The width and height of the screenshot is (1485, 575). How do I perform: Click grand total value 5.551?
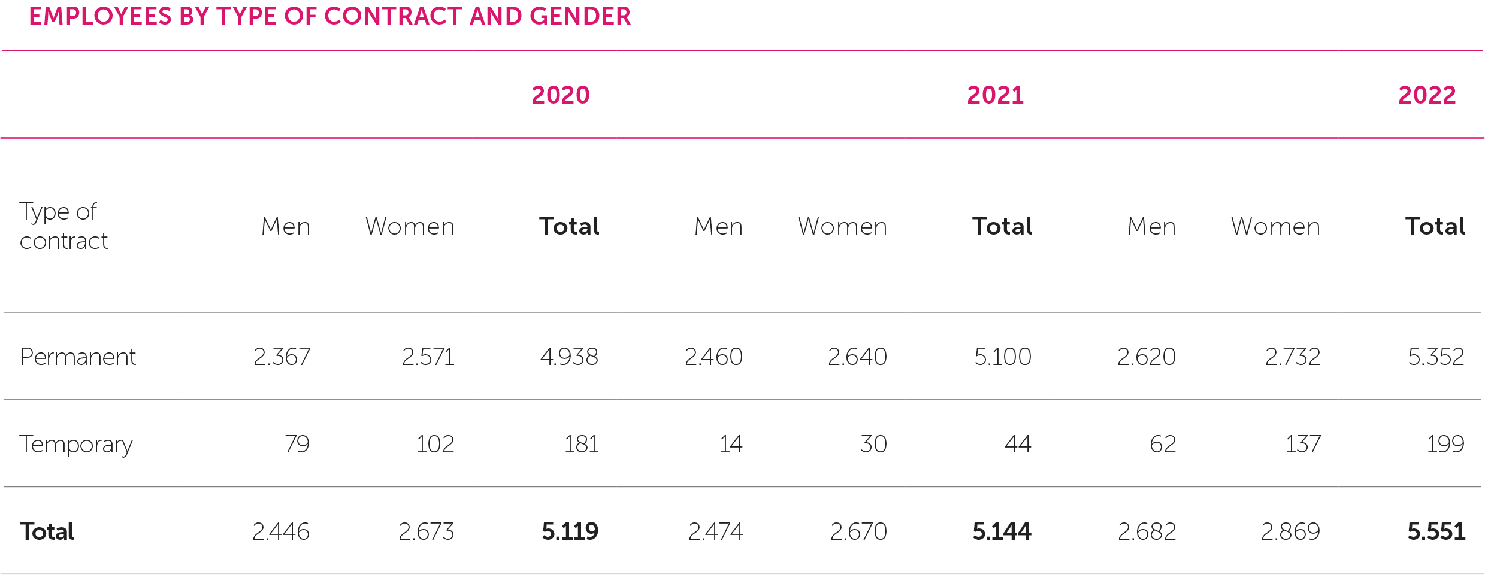(1435, 532)
